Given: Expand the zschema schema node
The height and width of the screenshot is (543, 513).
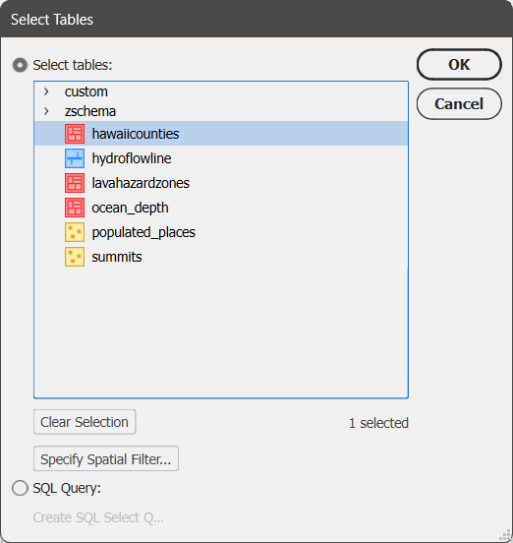Looking at the screenshot, I should point(46,111).
